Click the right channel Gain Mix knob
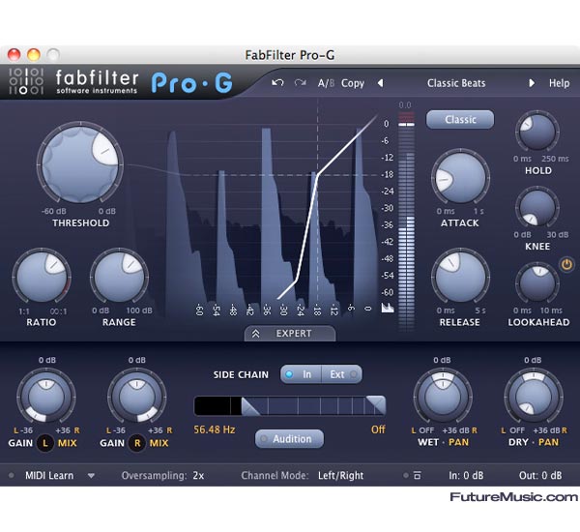Viewport: 580px width, 532px height. point(137,398)
